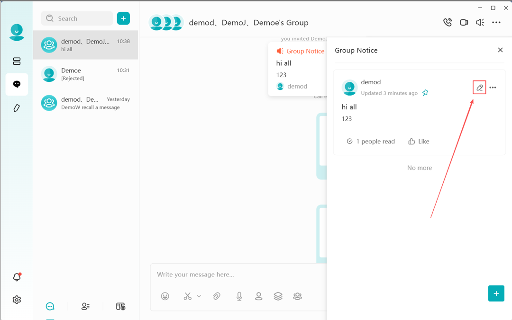
Task: Attach a file with paperclip icon
Action: (217, 296)
